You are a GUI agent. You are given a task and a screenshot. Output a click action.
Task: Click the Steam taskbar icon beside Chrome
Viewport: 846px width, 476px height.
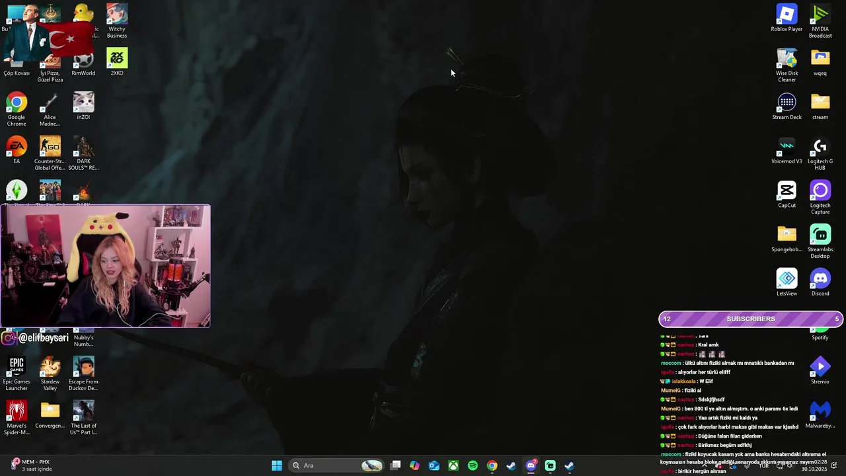pyautogui.click(x=511, y=465)
